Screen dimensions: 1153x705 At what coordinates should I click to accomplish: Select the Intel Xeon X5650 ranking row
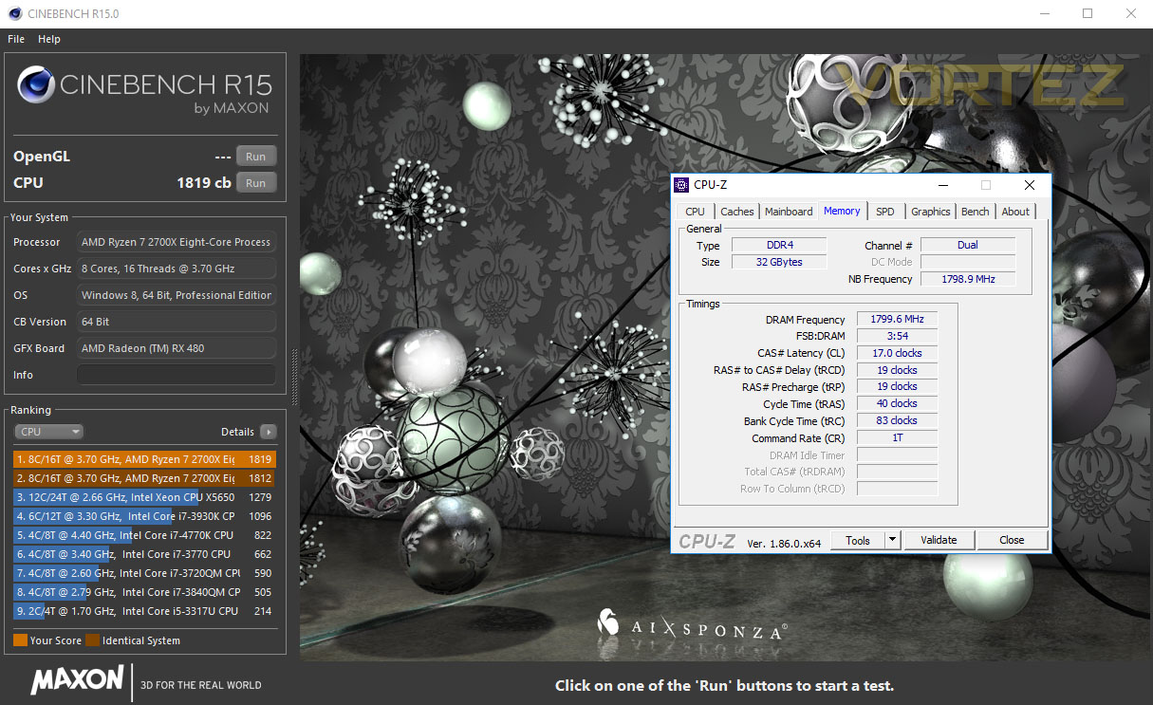144,497
